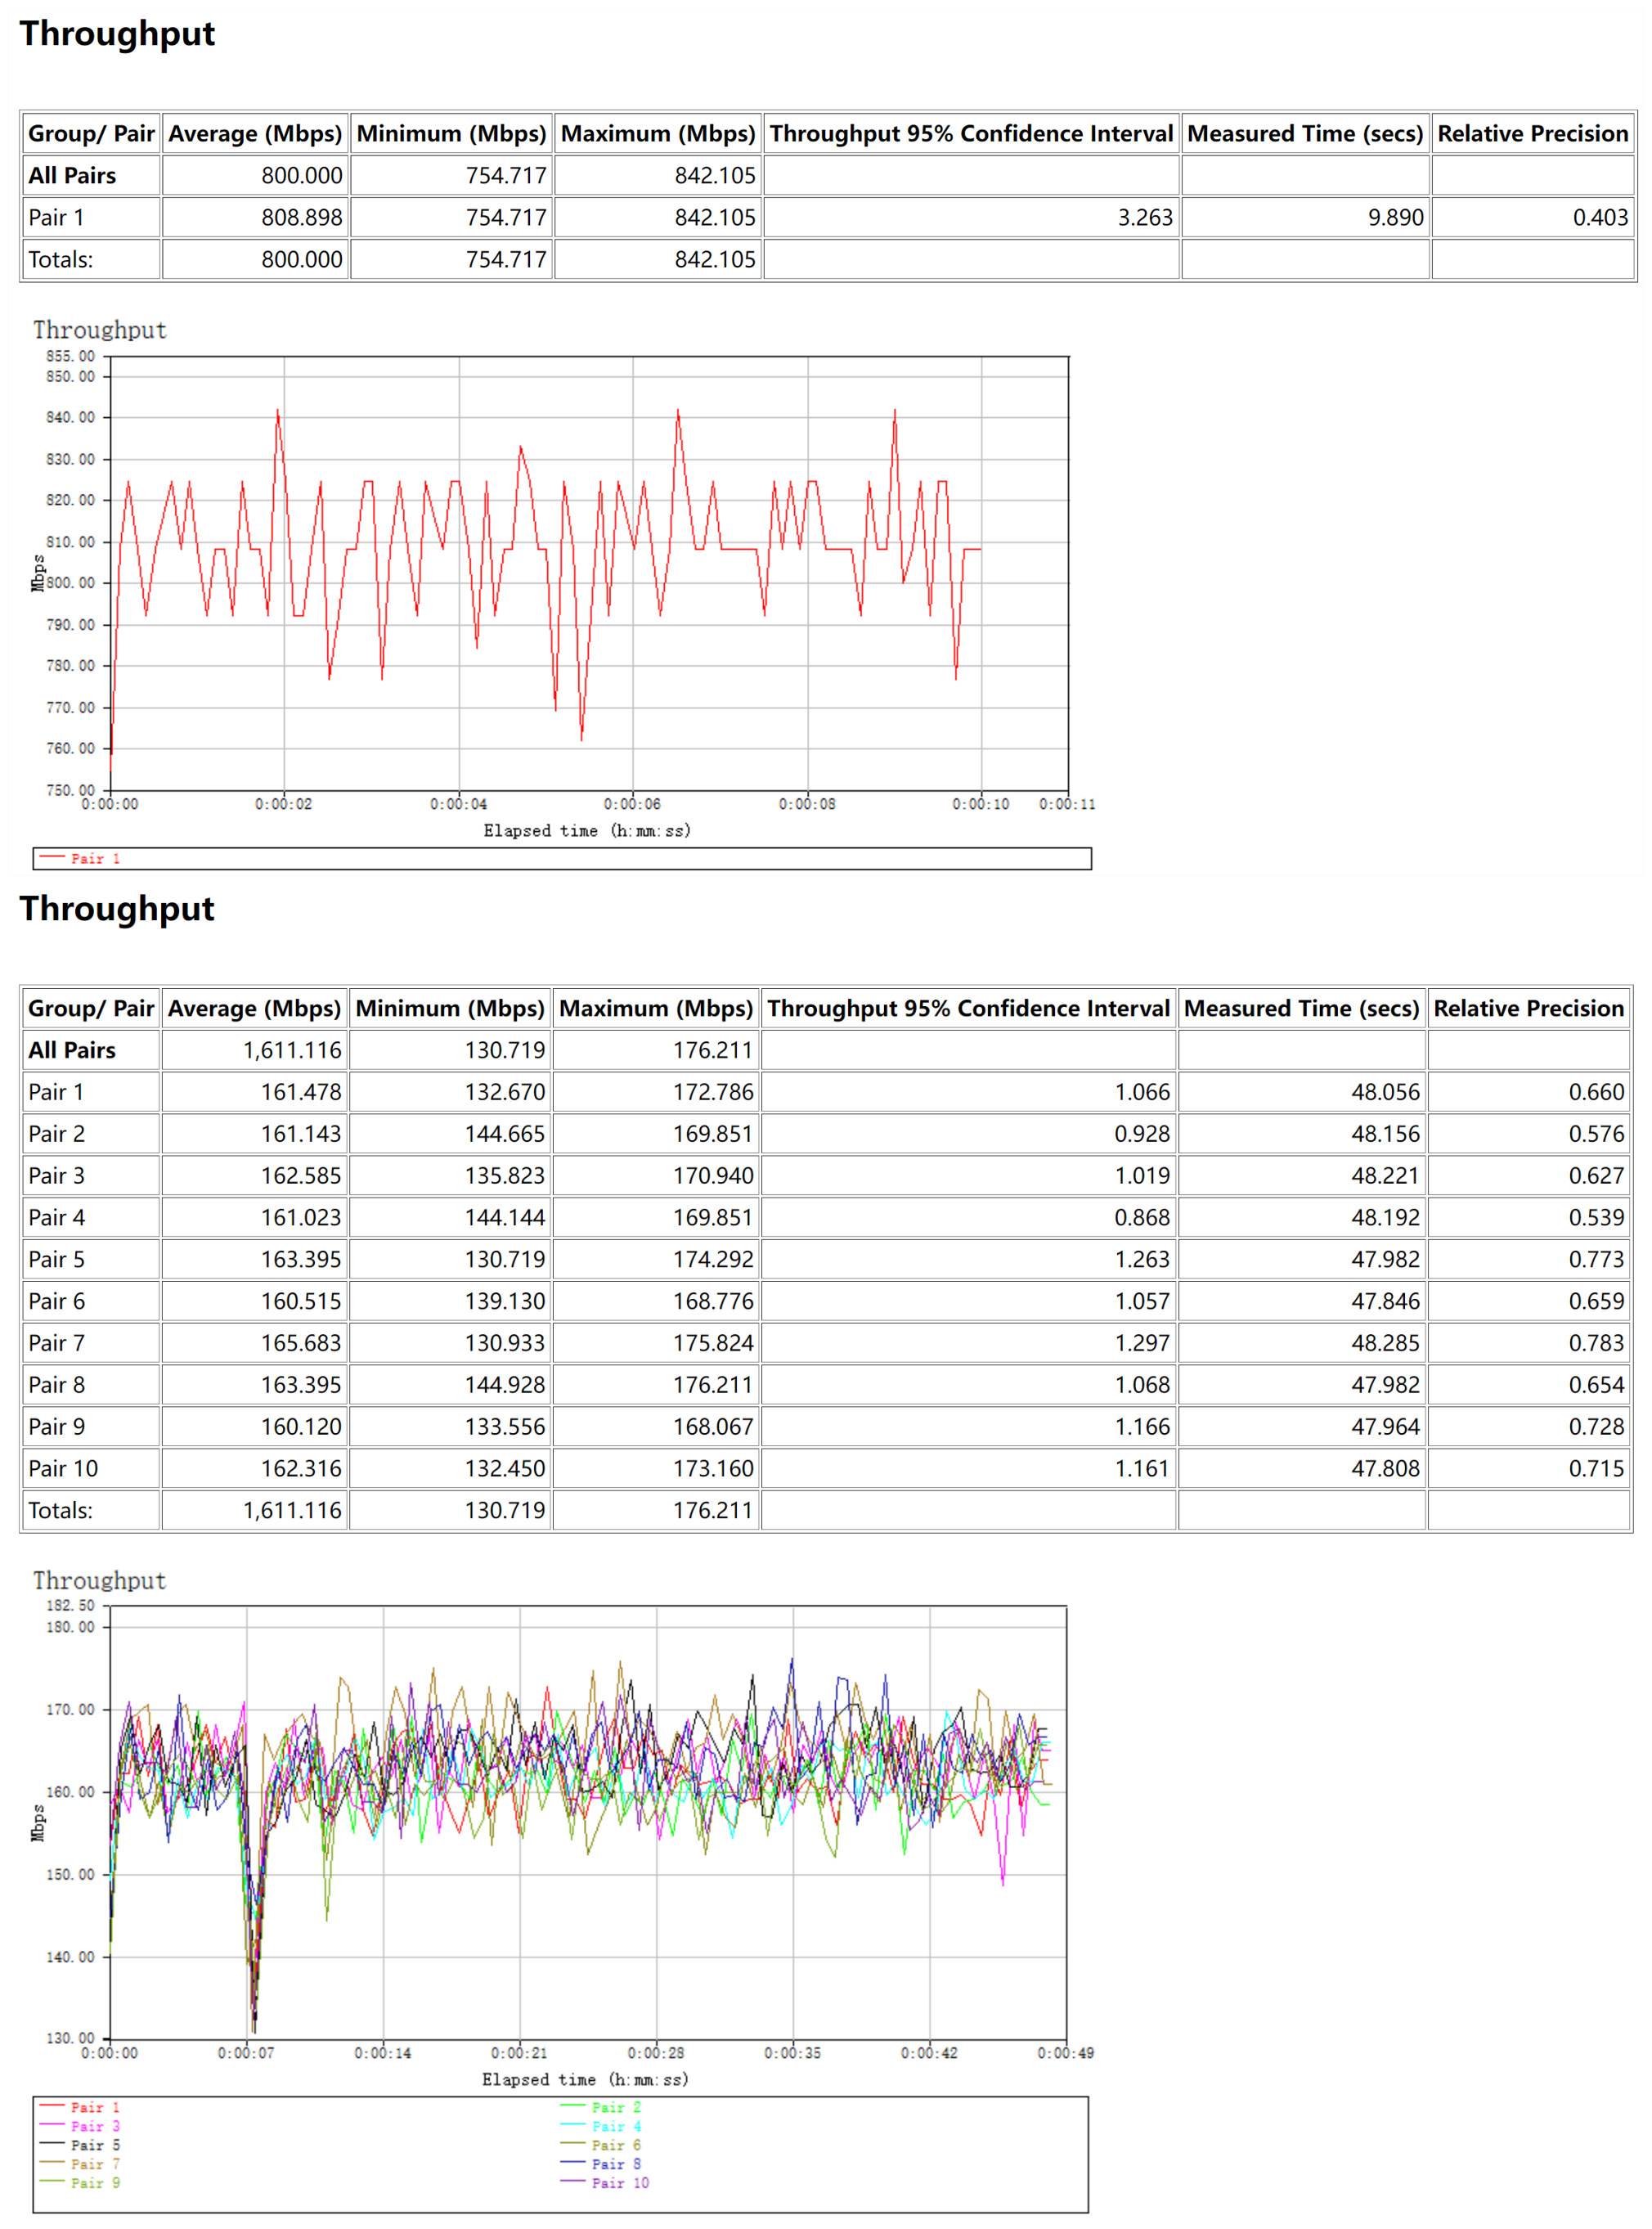Select the All Pairs row in second table
The height and width of the screenshot is (2229, 1652).
(x=72, y=1050)
